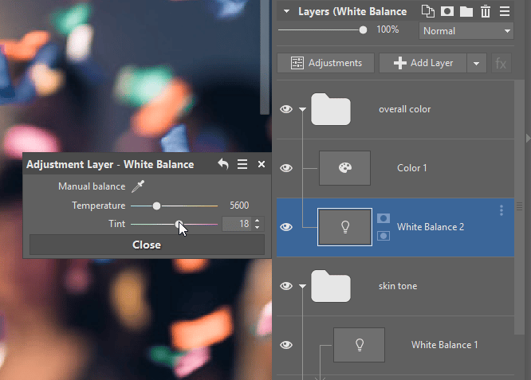531x380 pixels.
Task: Click the add mask icon in Layers header
Action: [447, 11]
